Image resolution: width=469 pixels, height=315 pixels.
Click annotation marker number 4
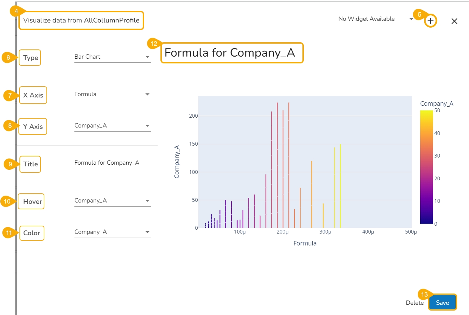pyautogui.click(x=16, y=11)
